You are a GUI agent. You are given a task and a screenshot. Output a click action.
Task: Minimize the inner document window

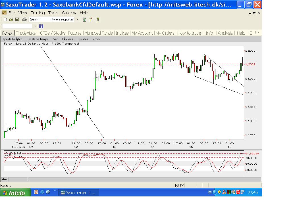[250, 13]
